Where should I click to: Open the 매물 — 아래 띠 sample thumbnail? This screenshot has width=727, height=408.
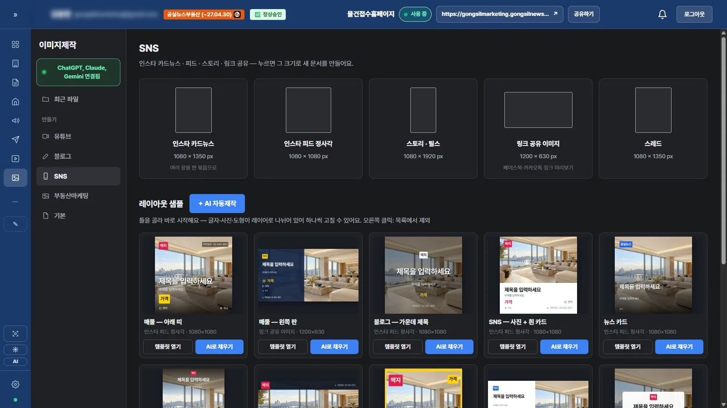194,275
